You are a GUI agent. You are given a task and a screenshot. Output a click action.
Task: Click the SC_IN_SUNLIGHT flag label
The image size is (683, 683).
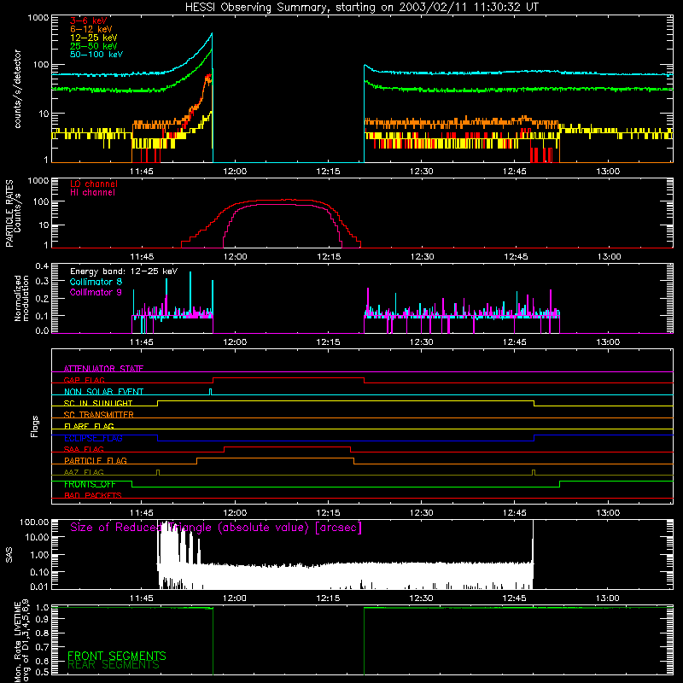click(x=98, y=403)
